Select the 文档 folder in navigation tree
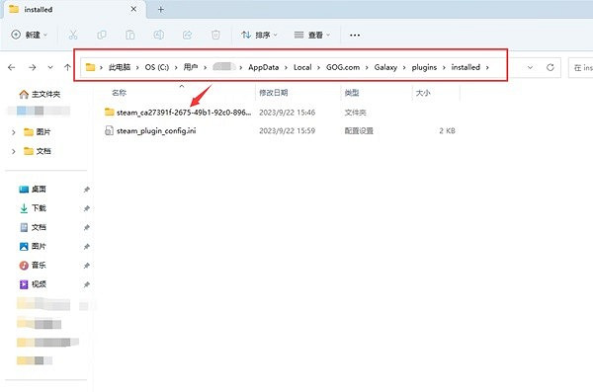Viewport: 593px width, 392px height. point(38,151)
